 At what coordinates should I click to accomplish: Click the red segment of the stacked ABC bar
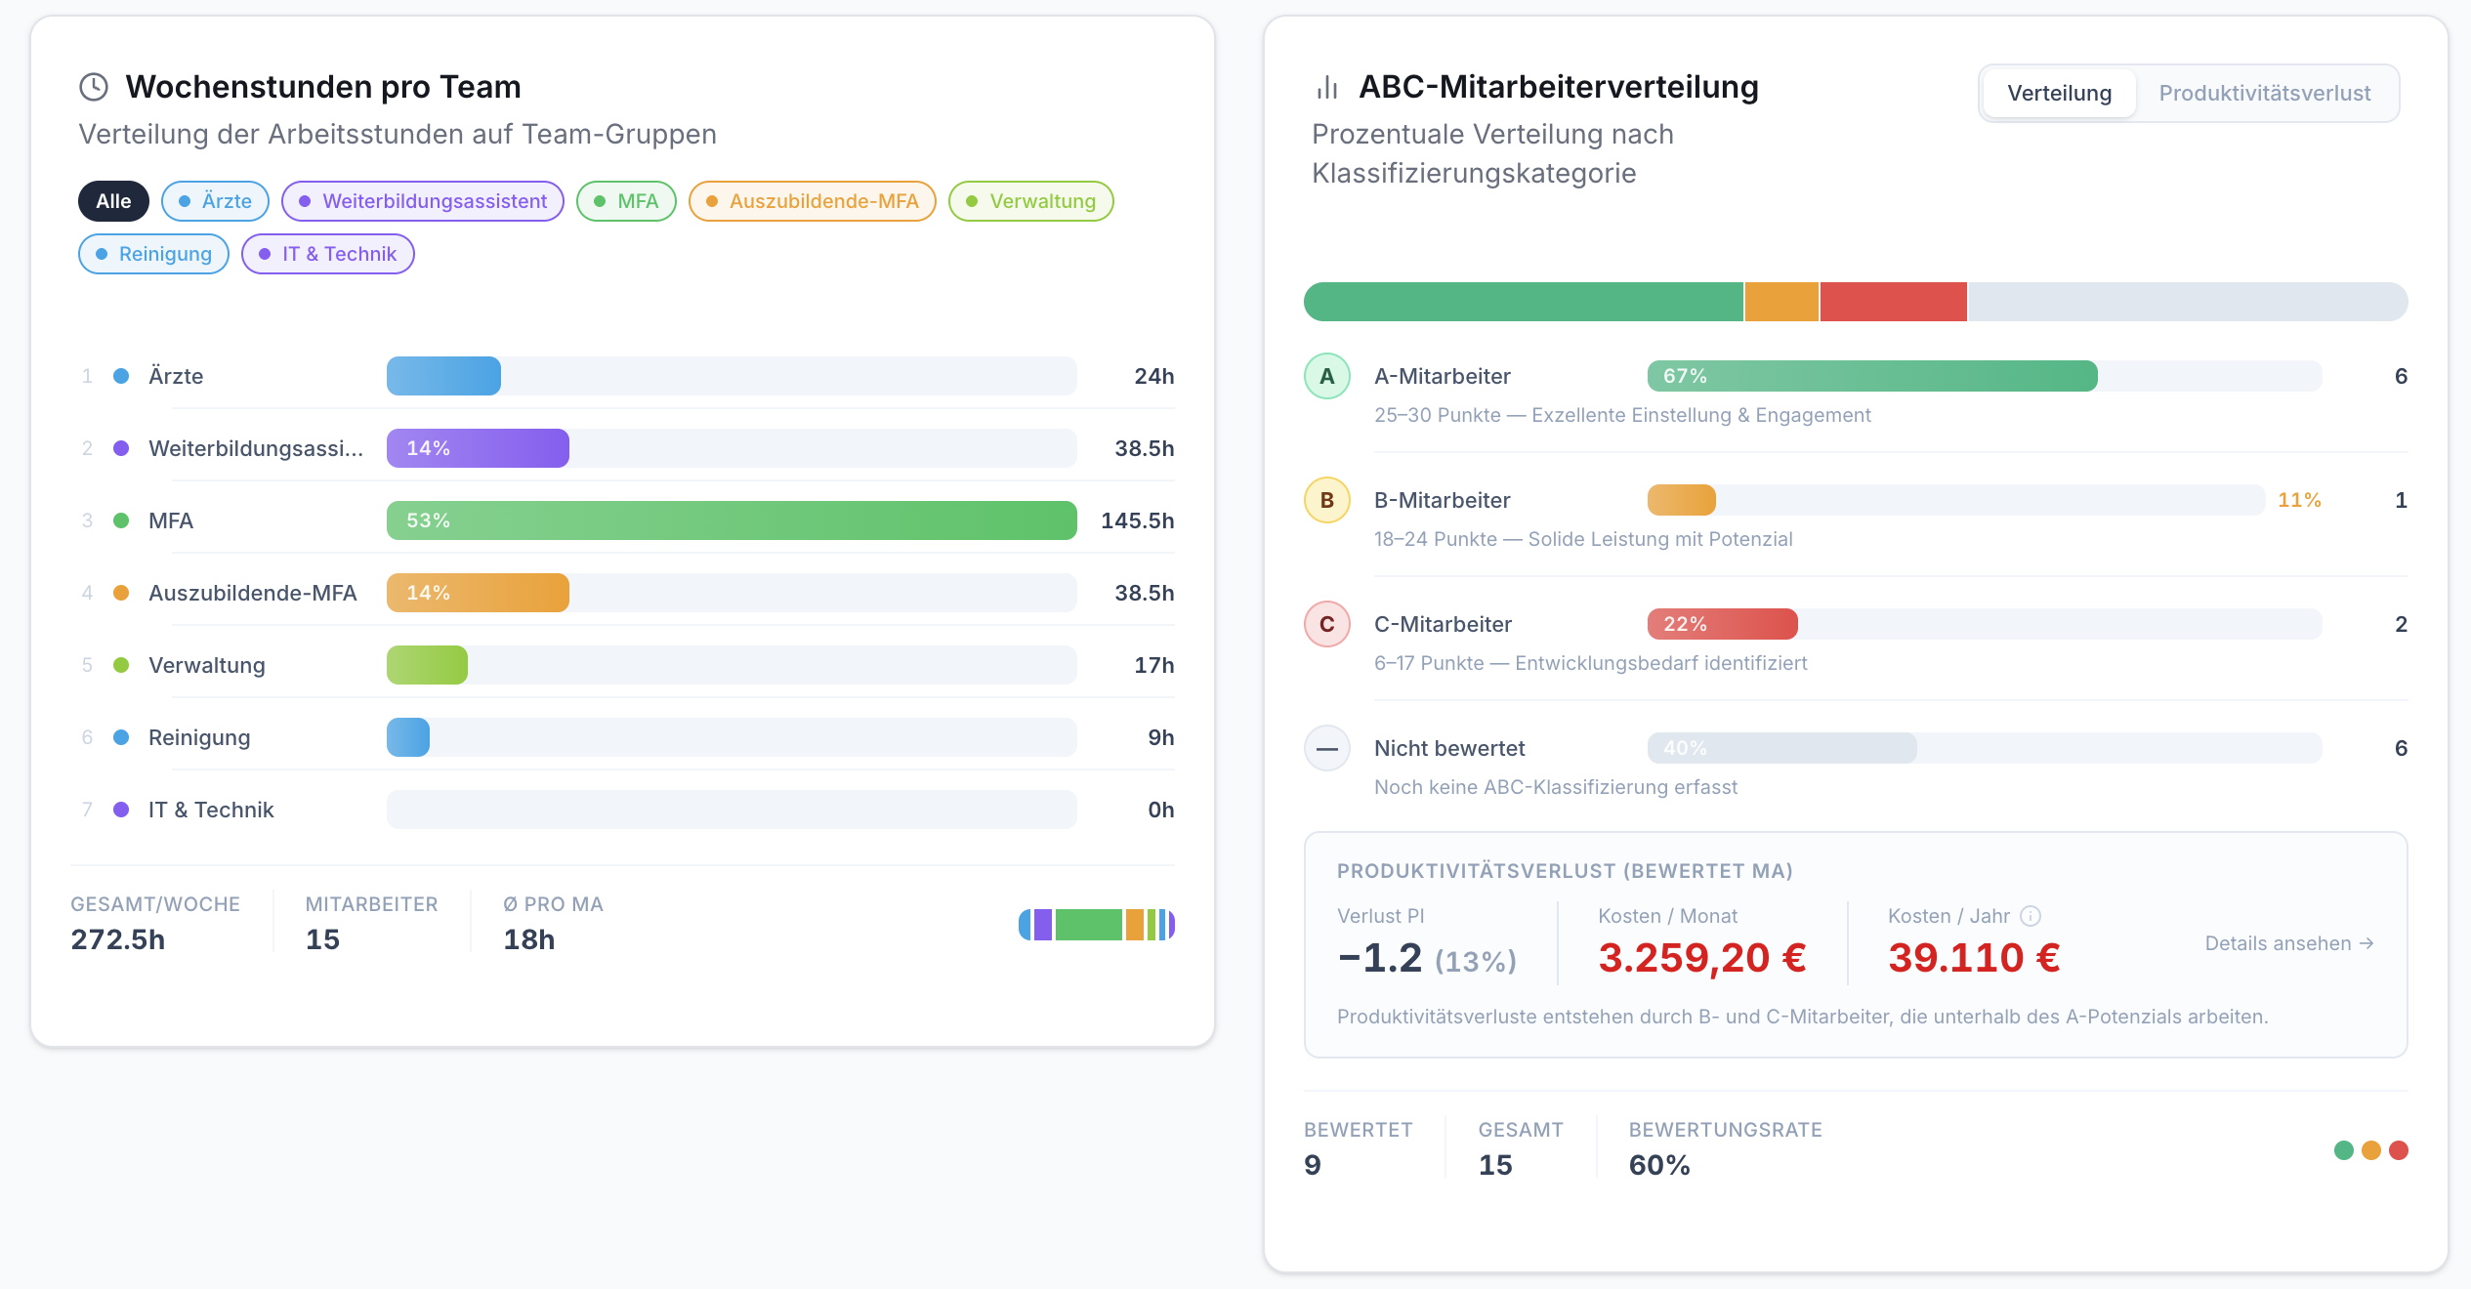point(1893,302)
